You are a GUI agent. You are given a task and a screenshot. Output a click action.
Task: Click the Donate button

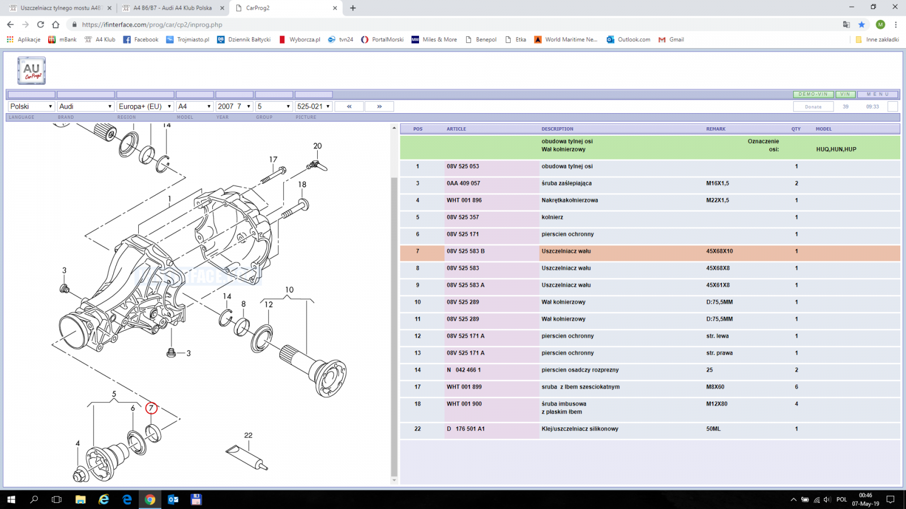813,106
